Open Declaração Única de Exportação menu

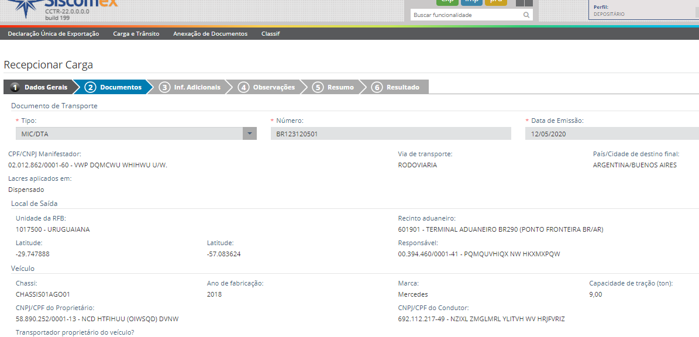(x=53, y=34)
